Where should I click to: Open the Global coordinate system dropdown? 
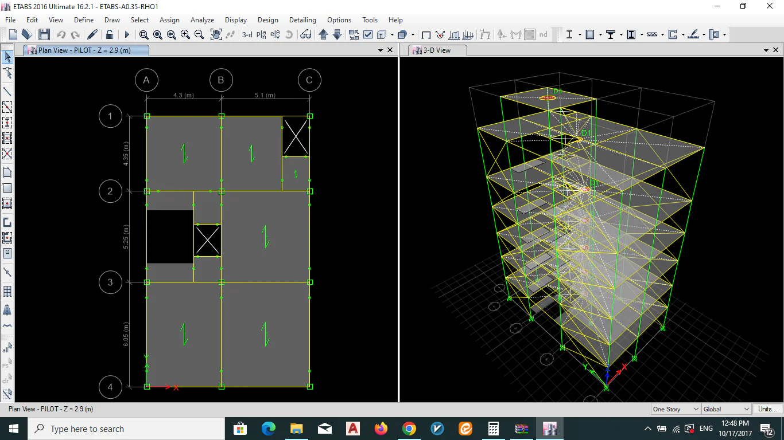(726, 409)
